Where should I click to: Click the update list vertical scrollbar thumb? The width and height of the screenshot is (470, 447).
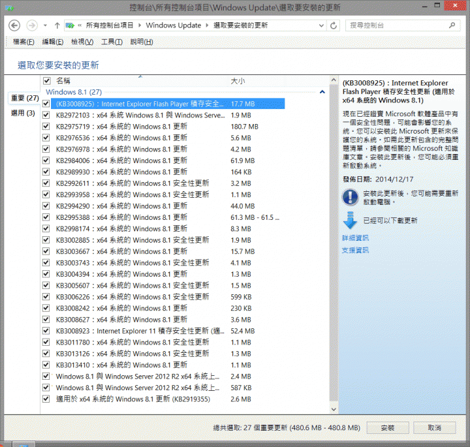pyautogui.click(x=334, y=244)
